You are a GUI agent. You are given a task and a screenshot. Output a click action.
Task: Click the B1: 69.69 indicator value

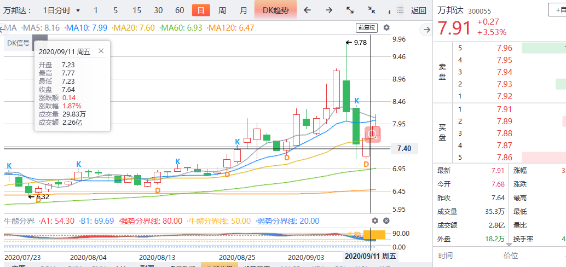(96, 221)
